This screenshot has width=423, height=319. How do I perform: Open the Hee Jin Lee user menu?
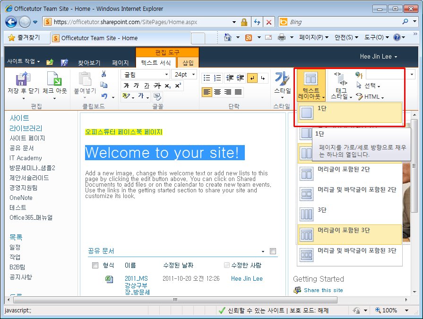click(x=378, y=57)
